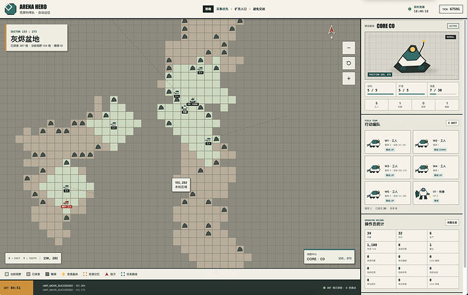Select the V1 vanguard unit card
468x295 pixels.
tap(435, 193)
